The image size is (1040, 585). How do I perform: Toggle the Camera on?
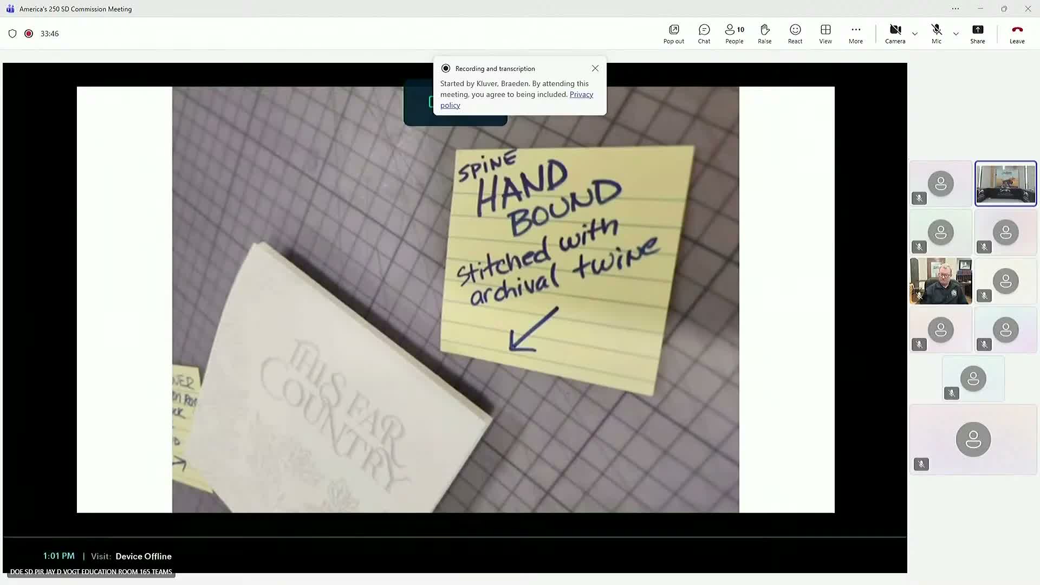pyautogui.click(x=895, y=34)
